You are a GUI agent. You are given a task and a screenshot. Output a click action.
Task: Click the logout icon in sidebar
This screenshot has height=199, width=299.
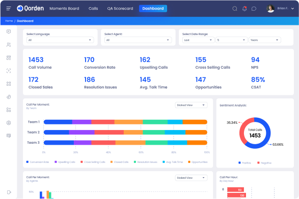click(9, 192)
